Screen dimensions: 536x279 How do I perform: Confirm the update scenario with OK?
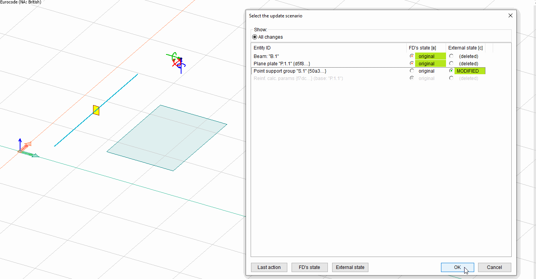click(457, 267)
